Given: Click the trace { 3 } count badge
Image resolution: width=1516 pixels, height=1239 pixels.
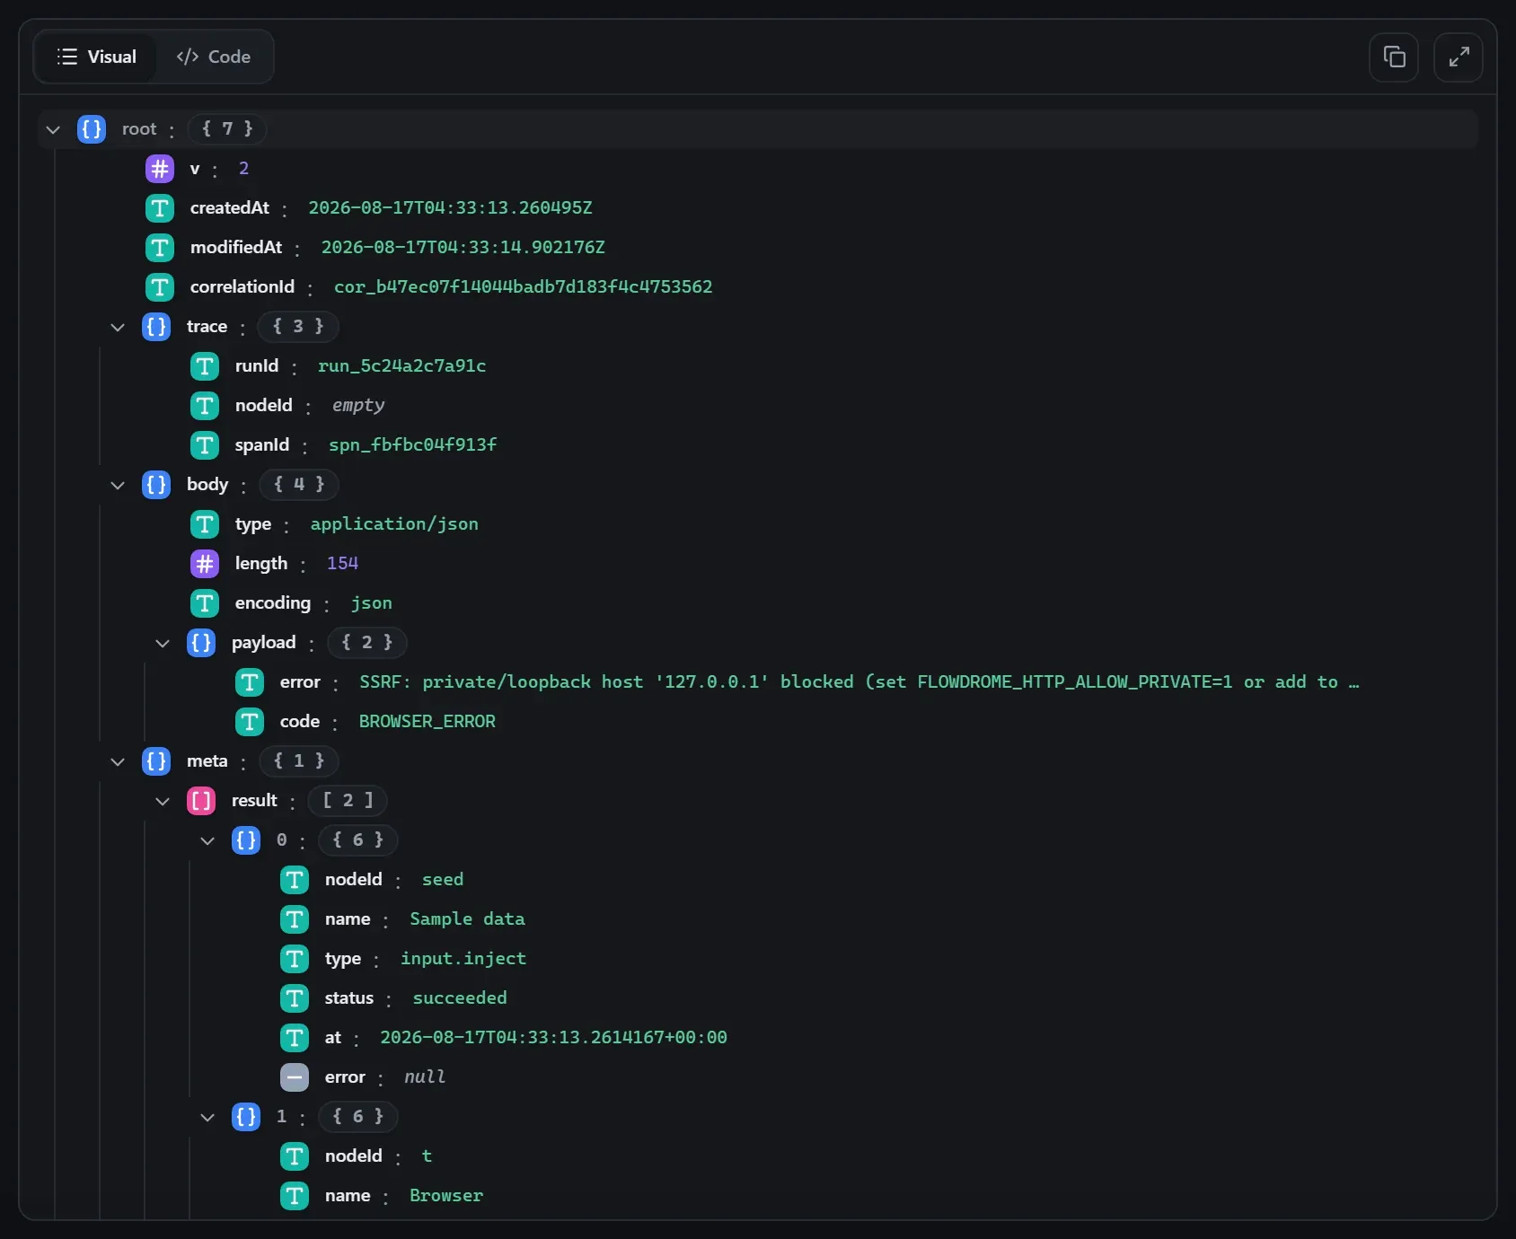Looking at the screenshot, I should 298,327.
